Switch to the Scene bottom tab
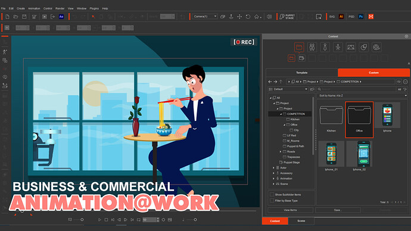Viewport: 411px width, 231px height. [301, 221]
